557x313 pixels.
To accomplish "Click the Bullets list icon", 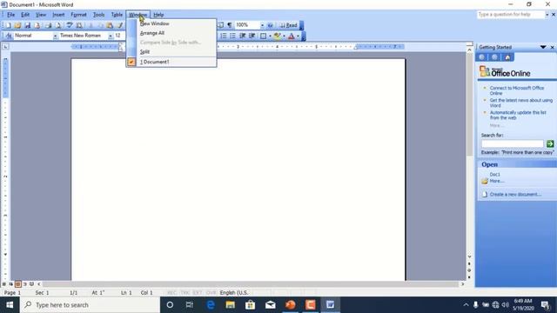I will click(x=232, y=36).
